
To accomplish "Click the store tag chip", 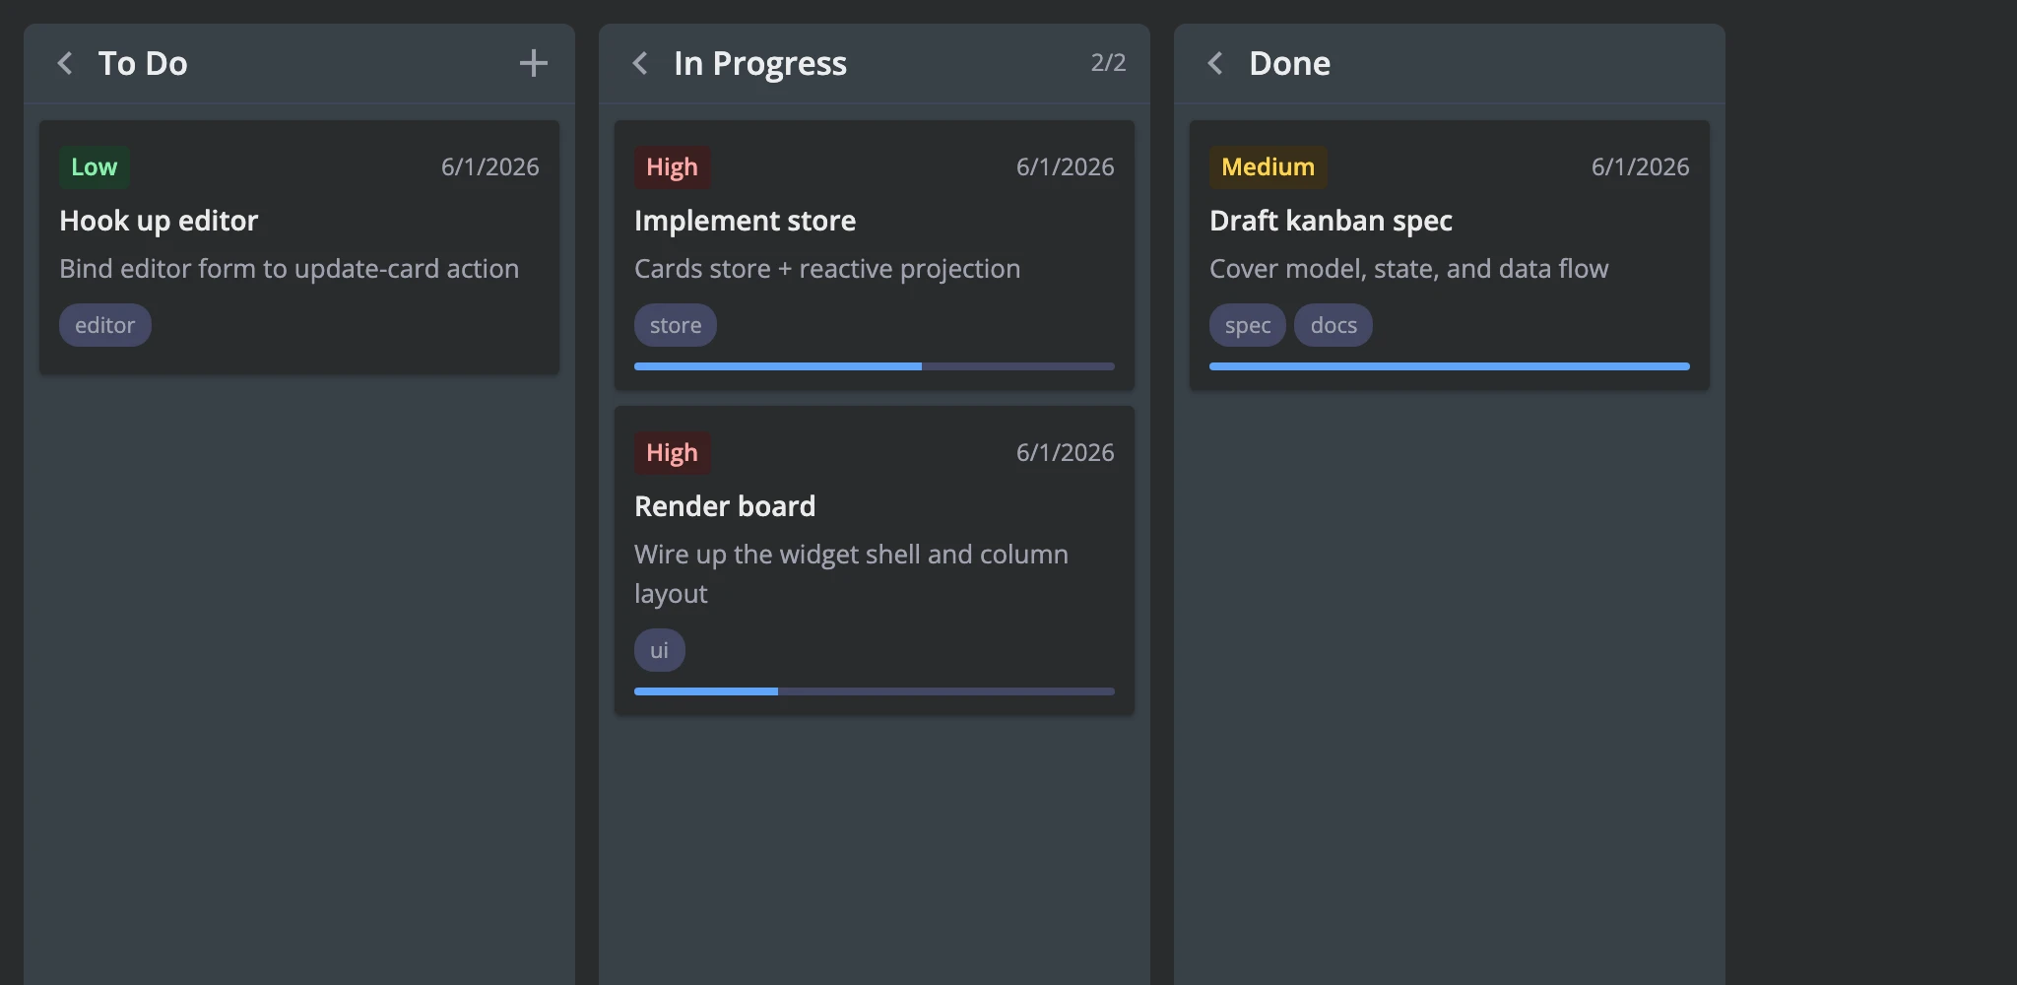I will pos(676,325).
